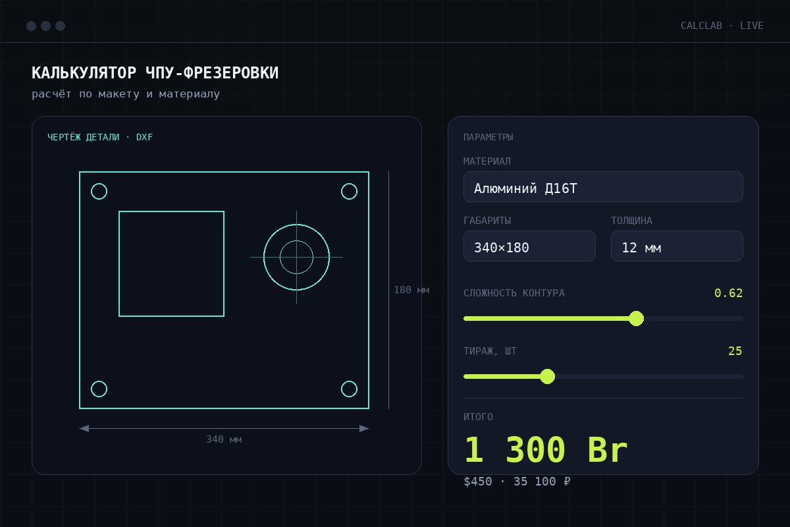This screenshot has height=527, width=790.
Task: Click the total price 1 300 Br
Action: pyautogui.click(x=546, y=451)
